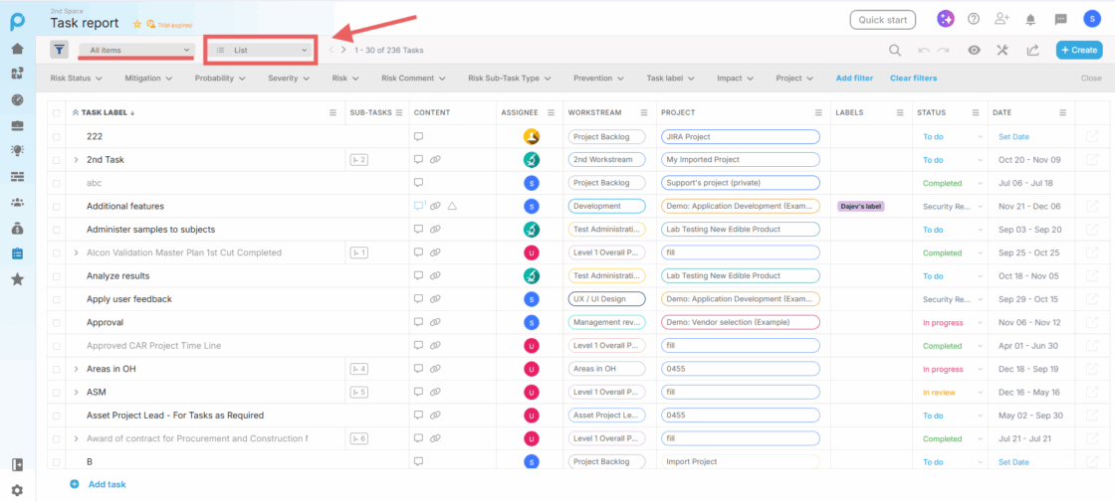
Task: Click the share export icon
Action: click(x=1032, y=50)
